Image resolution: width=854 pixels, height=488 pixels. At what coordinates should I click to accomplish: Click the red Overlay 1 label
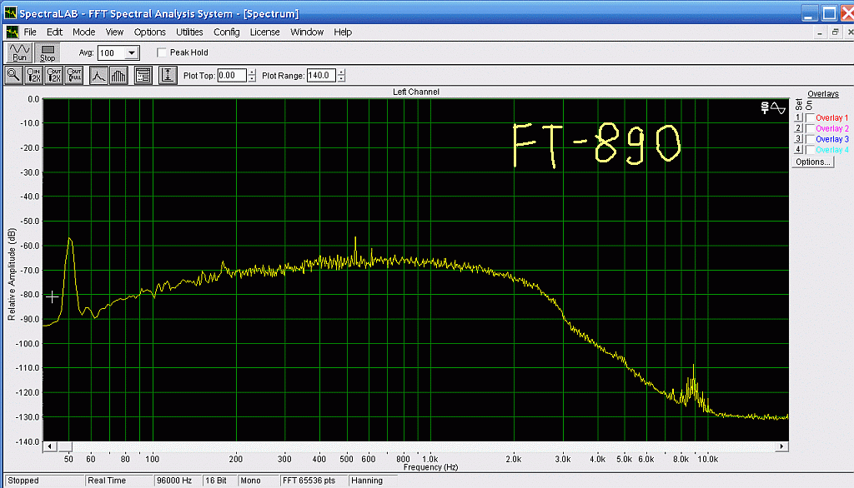(832, 118)
